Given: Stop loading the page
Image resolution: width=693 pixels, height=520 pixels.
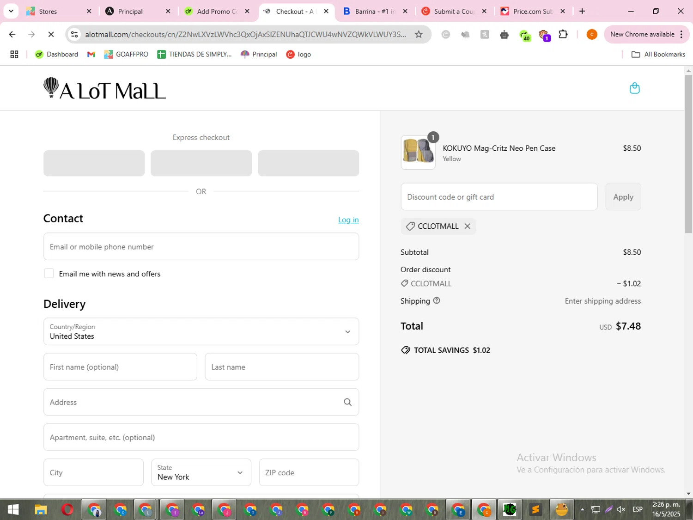Looking at the screenshot, I should click(51, 34).
